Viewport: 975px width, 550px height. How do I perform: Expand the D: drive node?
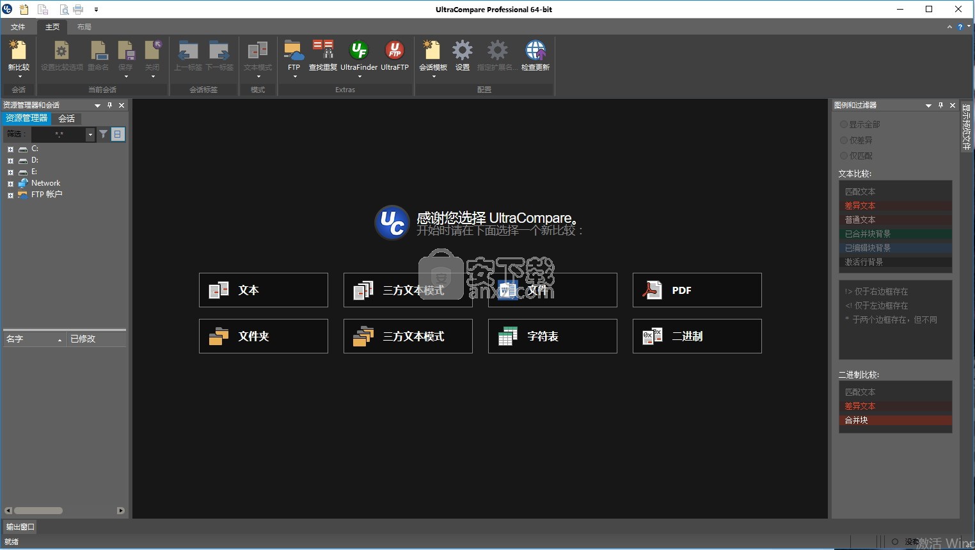coord(10,161)
